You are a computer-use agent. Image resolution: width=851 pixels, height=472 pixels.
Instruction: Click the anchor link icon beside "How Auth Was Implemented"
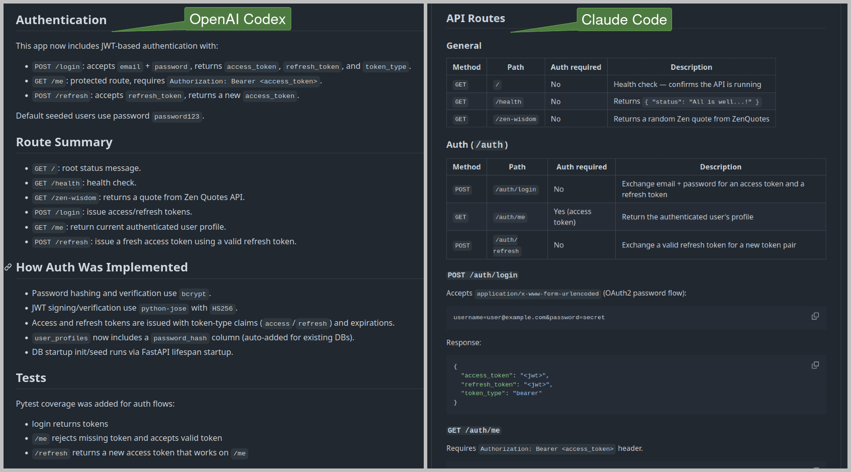(x=8, y=267)
